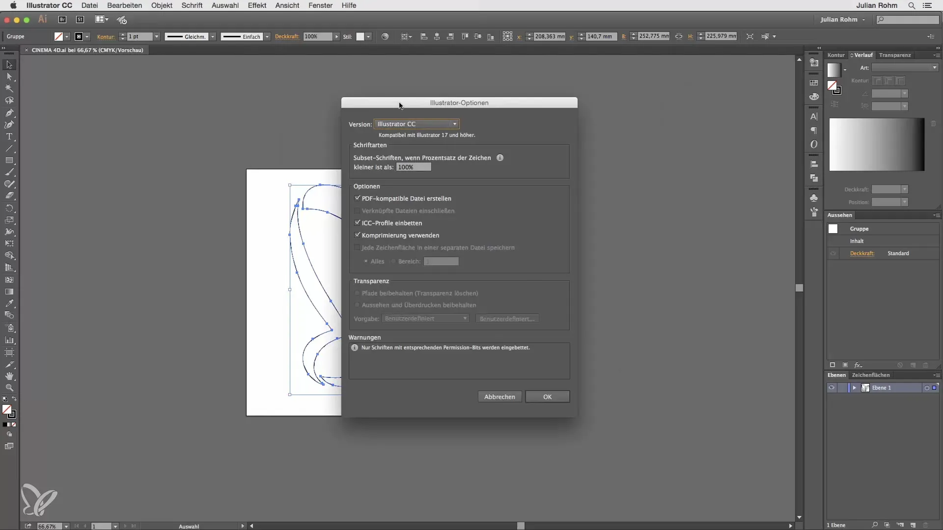
Task: Open the Gleichm. stroke profile dropdown
Action: (213, 36)
